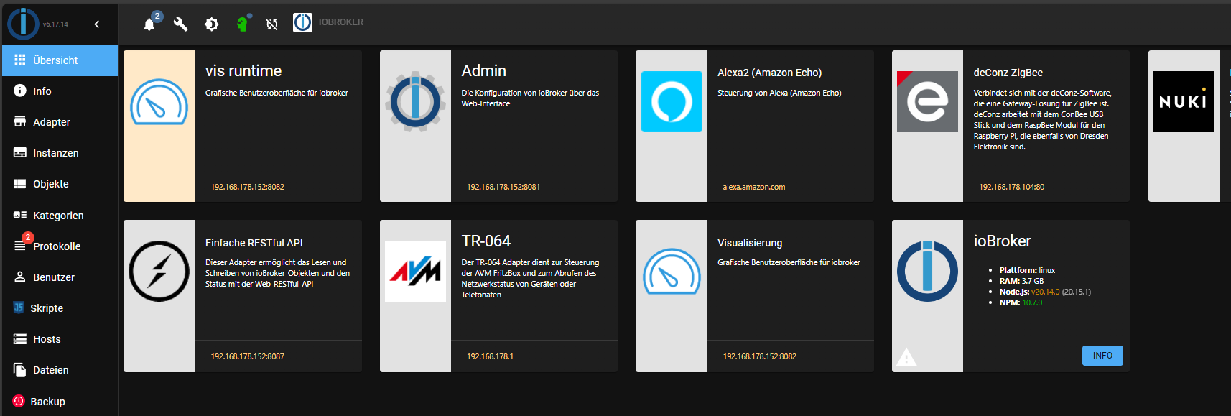Collapse the sidebar with the chevron
The height and width of the screenshot is (416, 1231).
tap(97, 24)
